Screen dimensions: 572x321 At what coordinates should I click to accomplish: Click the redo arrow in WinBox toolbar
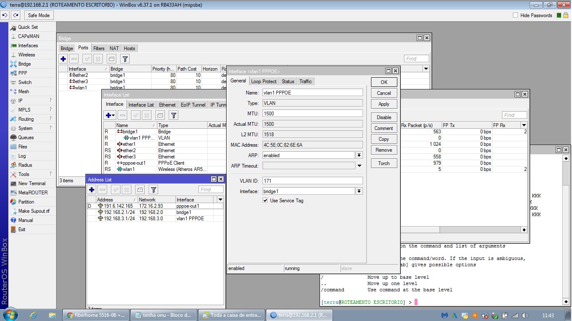15,15
